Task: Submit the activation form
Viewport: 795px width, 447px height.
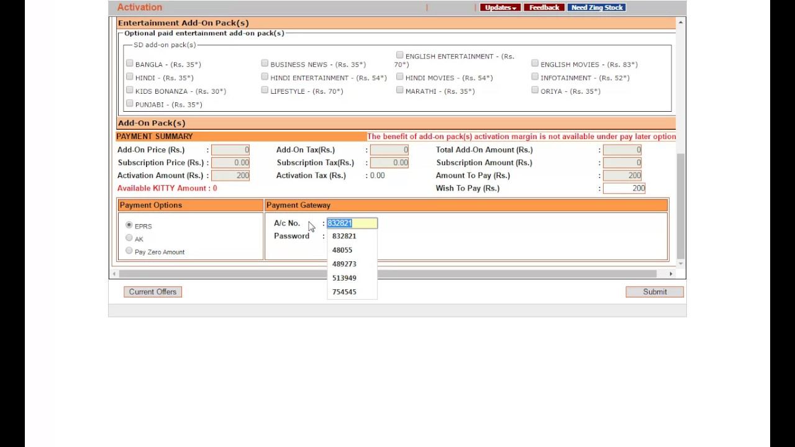Action: pyautogui.click(x=655, y=292)
